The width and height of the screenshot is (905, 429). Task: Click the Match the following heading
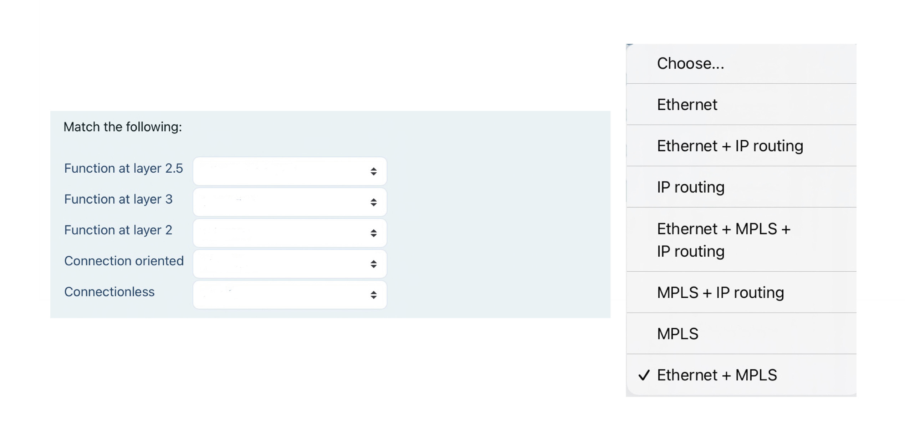tap(123, 126)
